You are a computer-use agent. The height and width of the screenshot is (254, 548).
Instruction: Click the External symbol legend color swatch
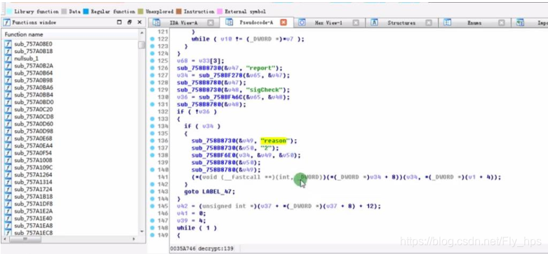220,11
